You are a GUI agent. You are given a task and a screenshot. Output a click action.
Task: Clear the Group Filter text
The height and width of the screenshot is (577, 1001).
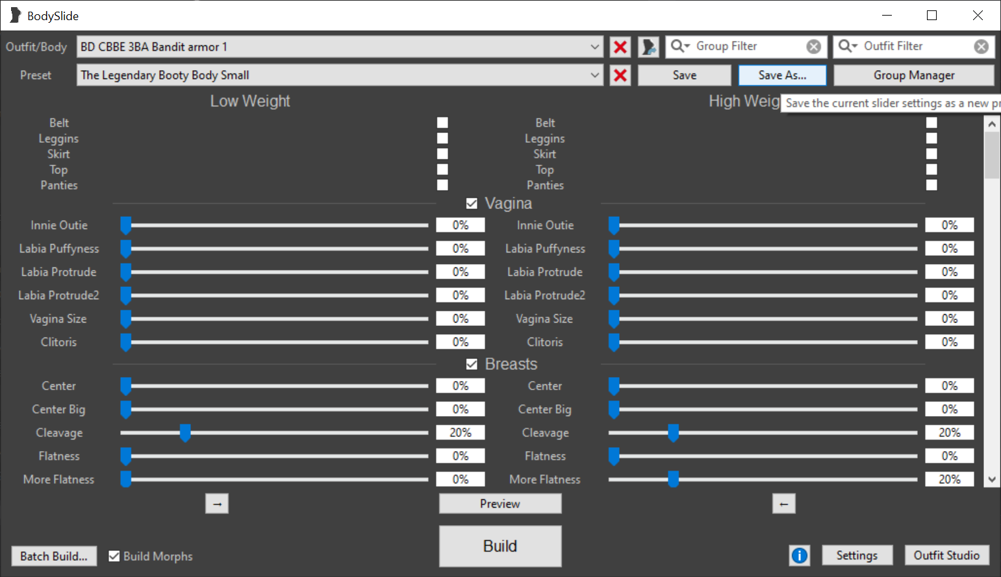click(x=813, y=47)
